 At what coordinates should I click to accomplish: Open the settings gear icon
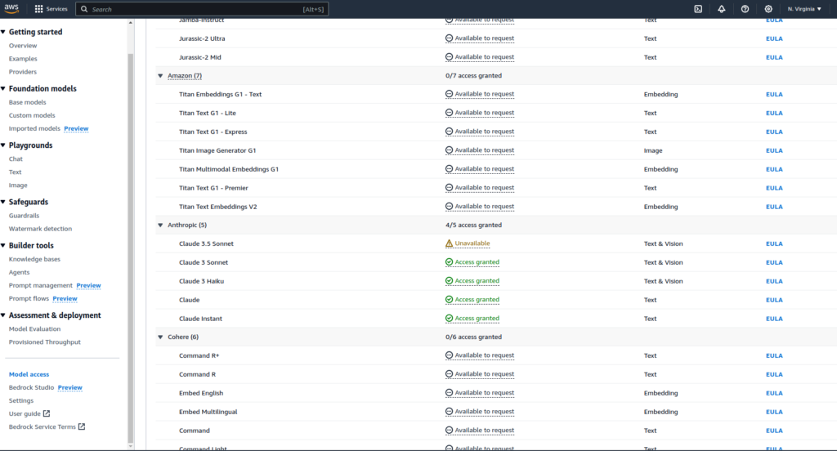768,9
